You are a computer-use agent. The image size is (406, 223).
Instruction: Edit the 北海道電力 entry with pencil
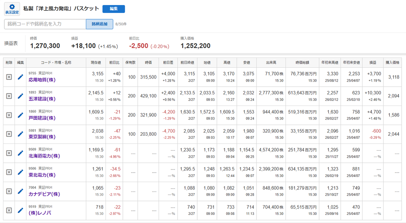point(20,153)
